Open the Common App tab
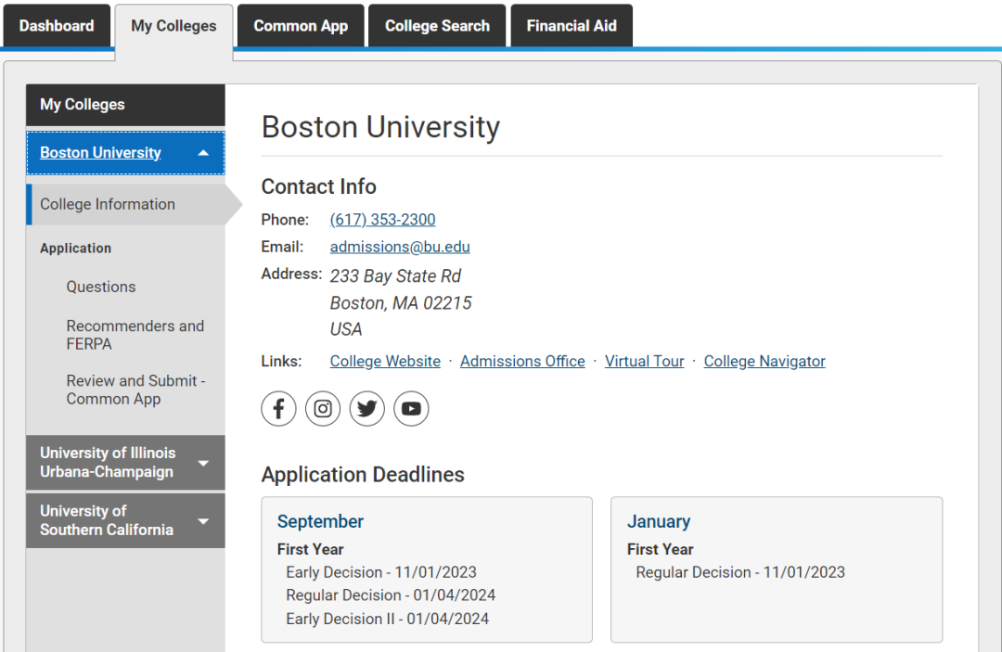 301,26
